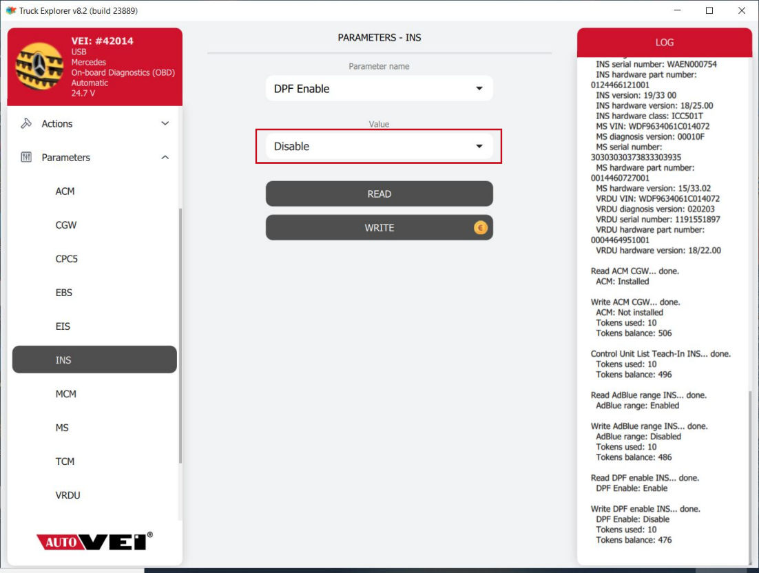This screenshot has height=573, width=759.
Task: Select MCM in the sidebar
Action: [x=66, y=394]
